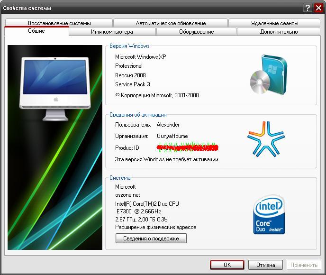The image size is (326, 275).
Task: Go to the Дополнительно tab
Action: click(279, 32)
